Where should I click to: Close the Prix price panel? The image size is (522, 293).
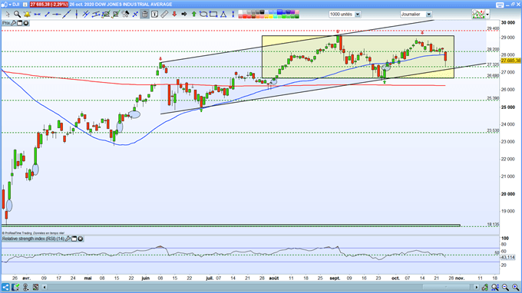(x=25, y=23)
